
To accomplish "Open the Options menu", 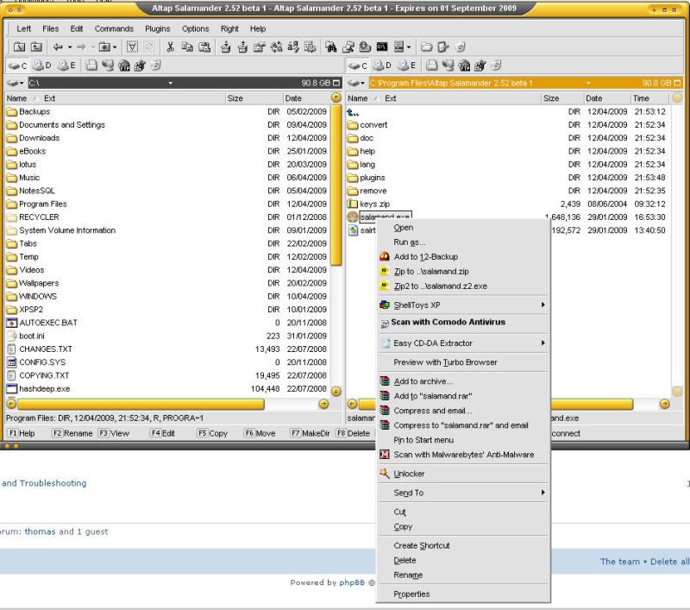I will 196,28.
